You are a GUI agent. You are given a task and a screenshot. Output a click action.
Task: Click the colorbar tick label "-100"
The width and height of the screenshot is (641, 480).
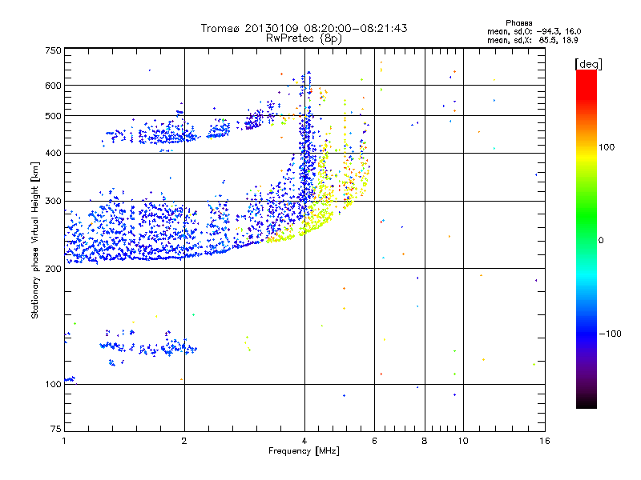[x=610, y=334]
